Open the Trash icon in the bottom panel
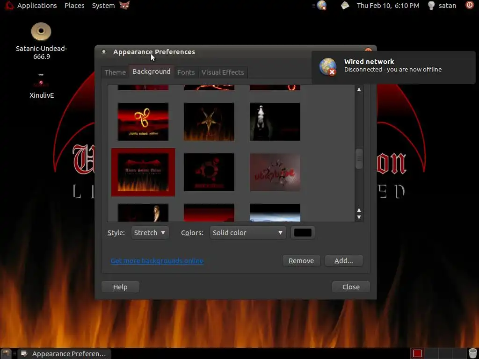 pos(473,353)
